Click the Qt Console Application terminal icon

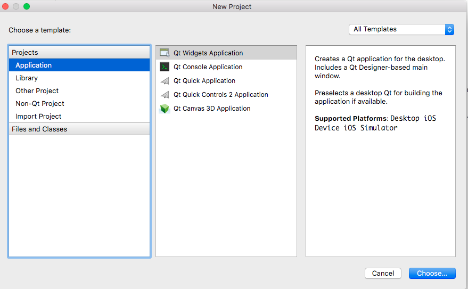click(165, 67)
